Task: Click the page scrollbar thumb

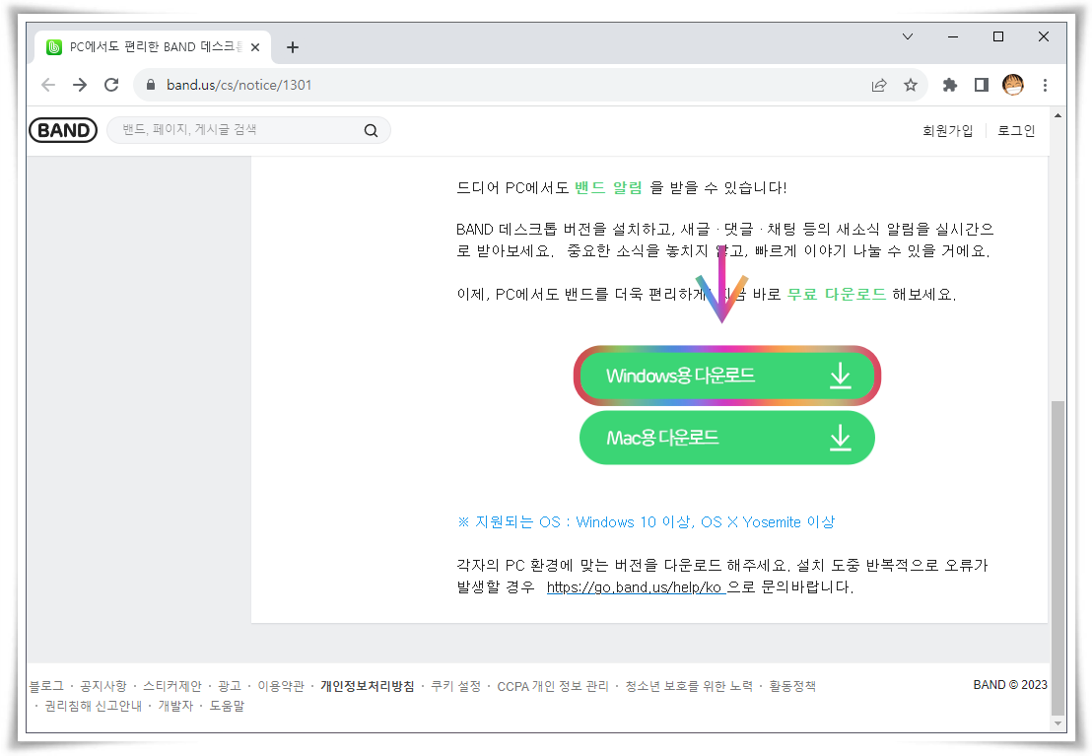Action: tap(1058, 558)
